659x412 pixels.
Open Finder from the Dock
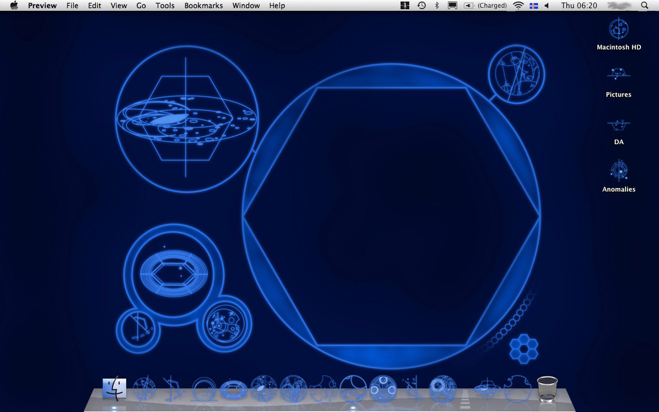[x=115, y=388]
